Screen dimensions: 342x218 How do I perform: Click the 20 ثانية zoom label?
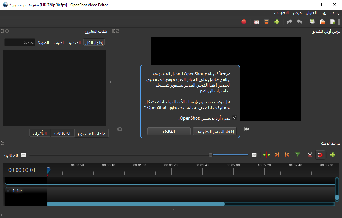[11, 155]
